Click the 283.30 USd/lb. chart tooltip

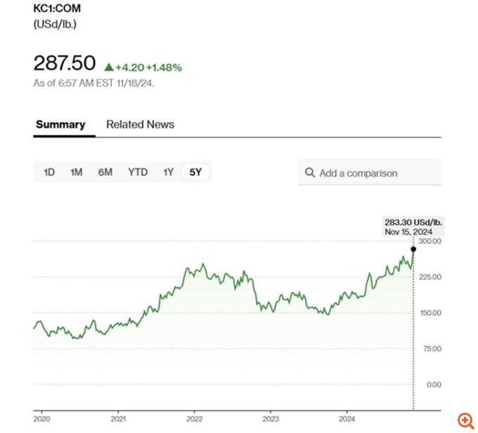(413, 227)
